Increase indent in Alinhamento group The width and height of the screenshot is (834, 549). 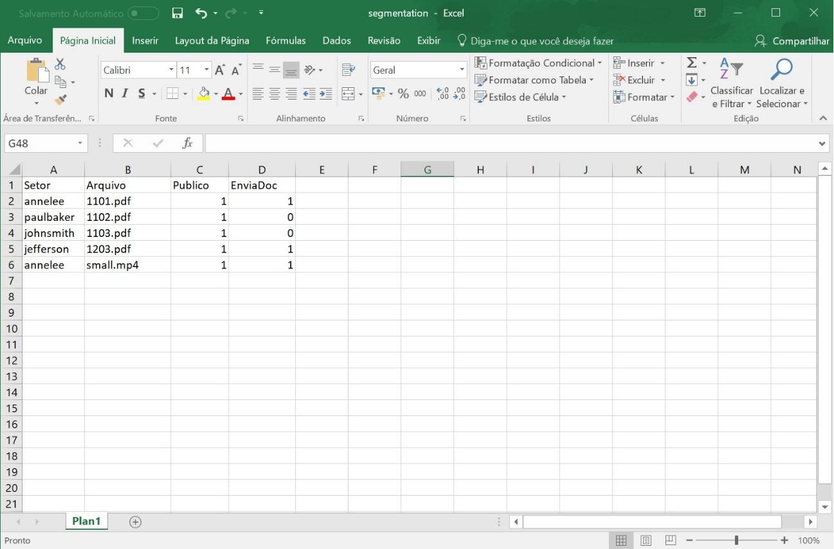point(326,94)
